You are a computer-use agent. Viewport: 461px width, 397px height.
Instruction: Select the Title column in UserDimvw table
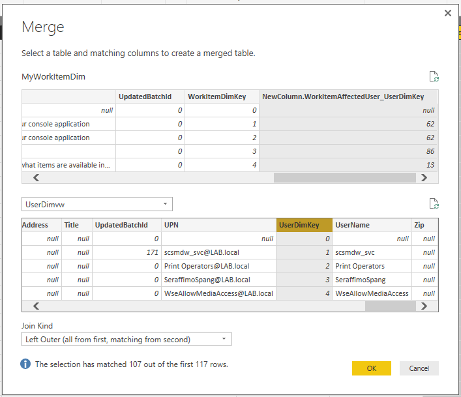coord(76,225)
